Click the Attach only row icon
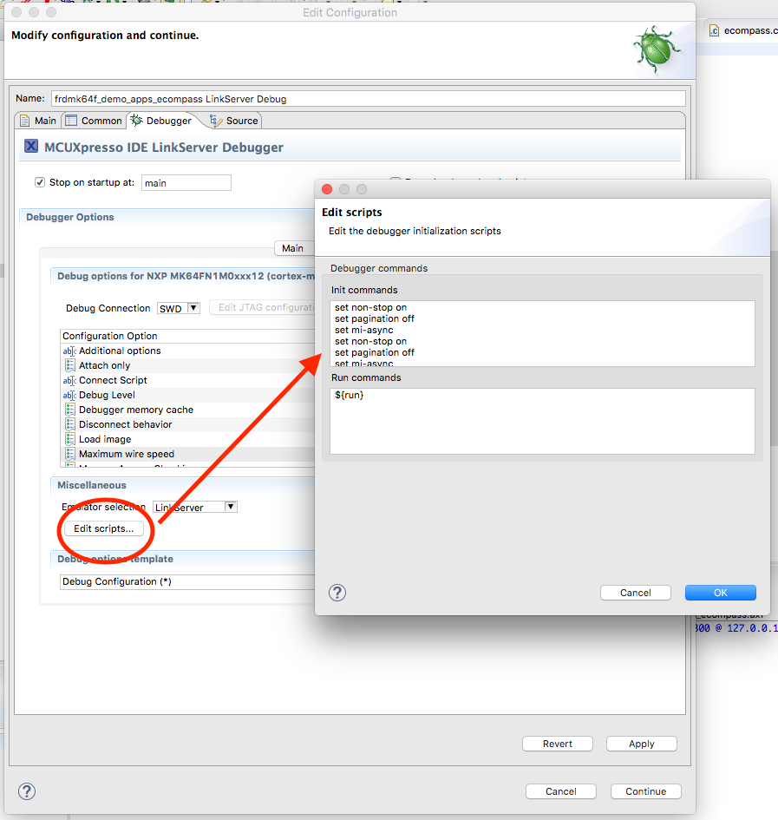 (x=70, y=365)
